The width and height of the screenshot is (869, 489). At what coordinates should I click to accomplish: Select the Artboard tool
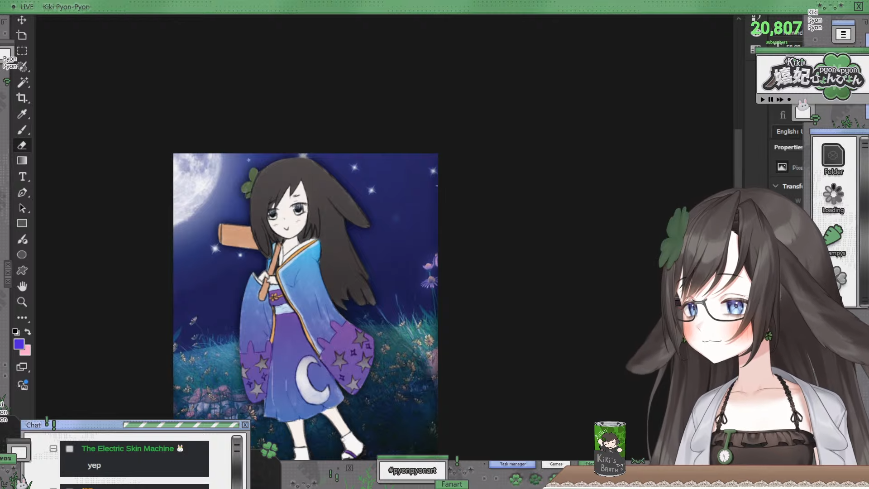pyautogui.click(x=22, y=35)
